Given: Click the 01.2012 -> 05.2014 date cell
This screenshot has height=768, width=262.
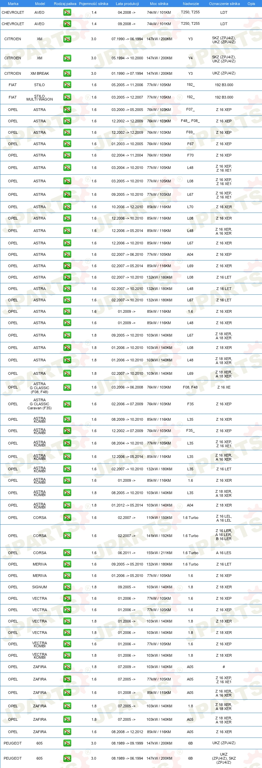Looking at the screenshot, I should tap(127, 506).
